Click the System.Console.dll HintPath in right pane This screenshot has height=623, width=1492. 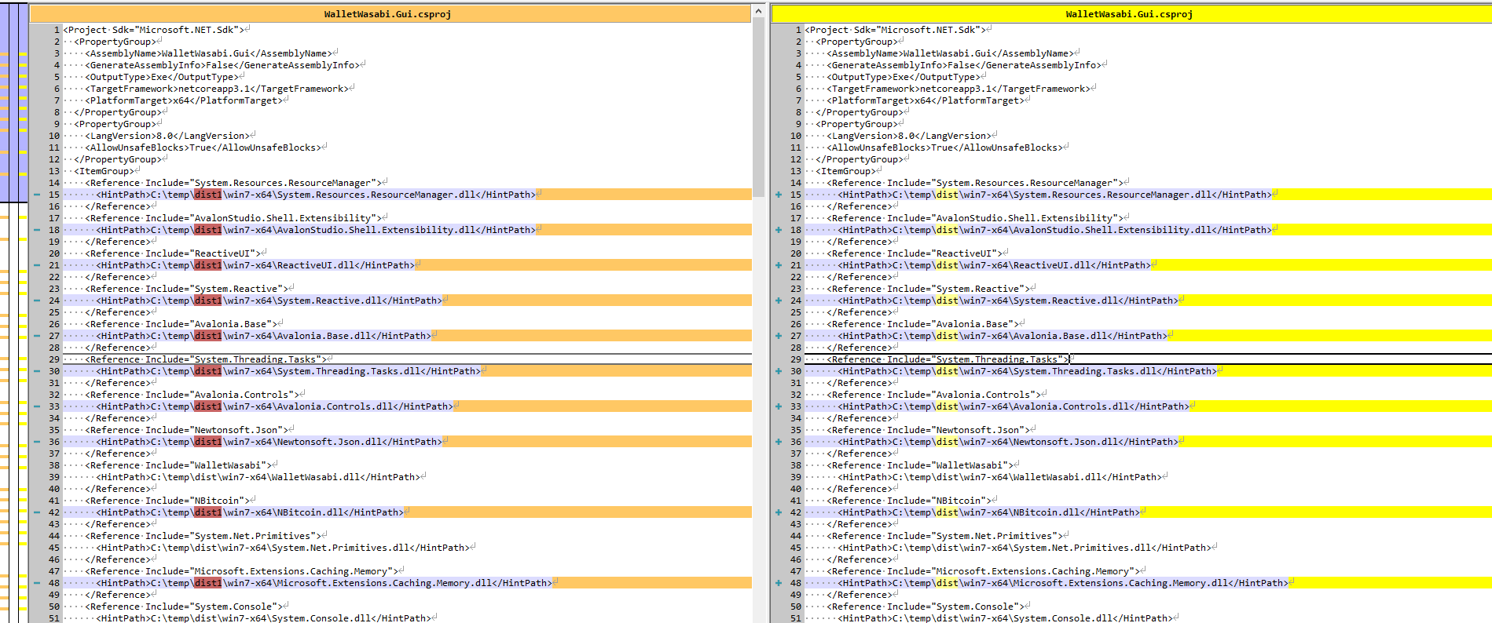pyautogui.click(x=1004, y=618)
